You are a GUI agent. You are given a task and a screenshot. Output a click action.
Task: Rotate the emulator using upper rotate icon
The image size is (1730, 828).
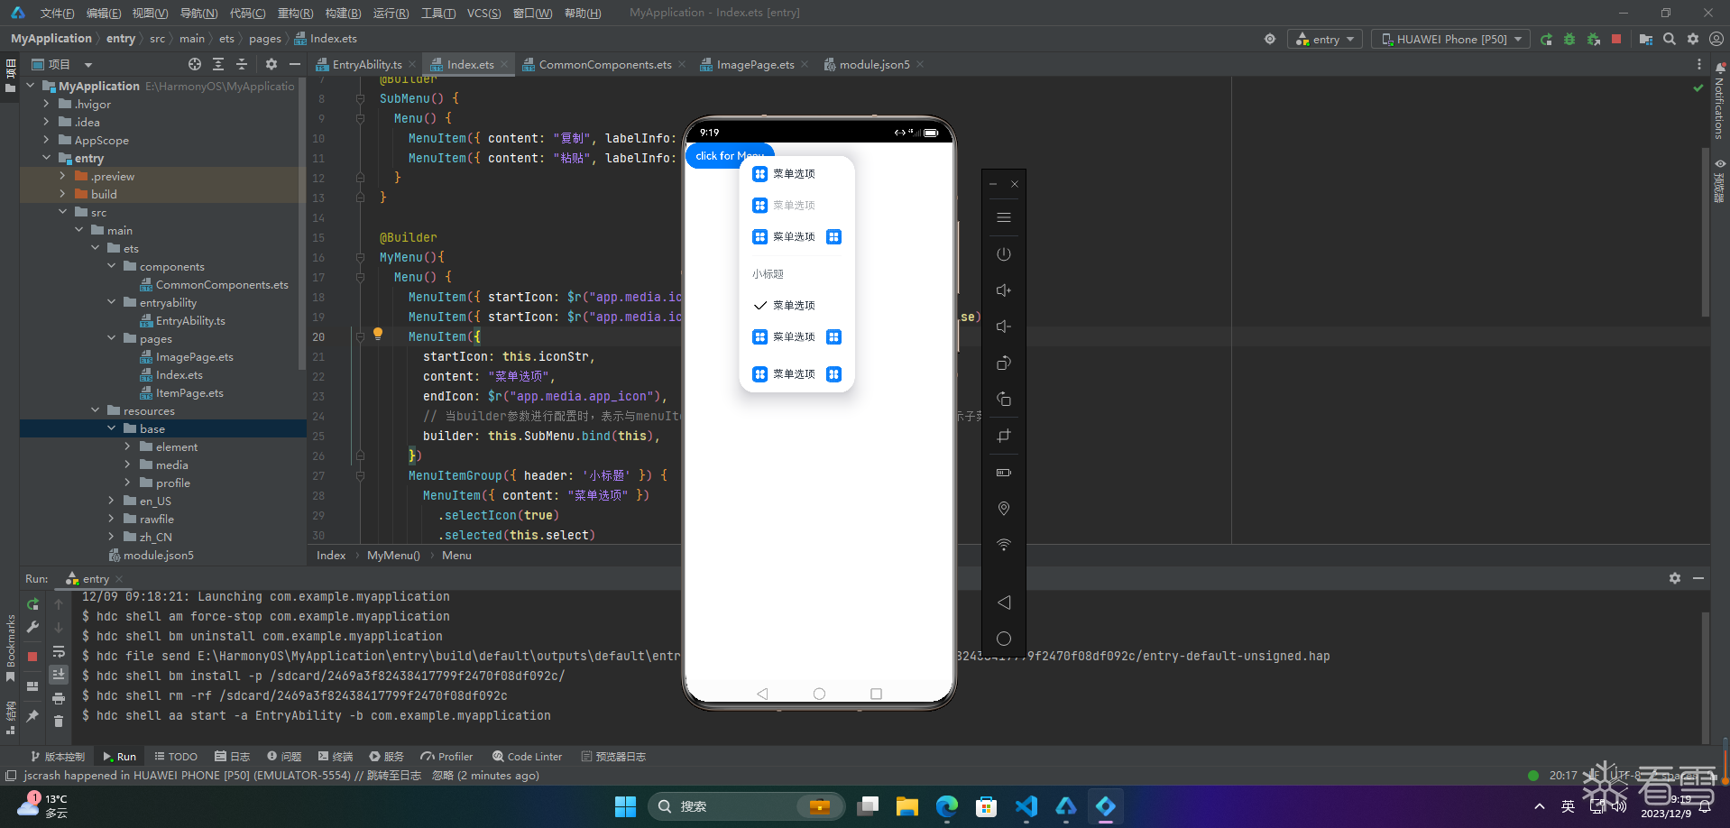pos(1003,363)
